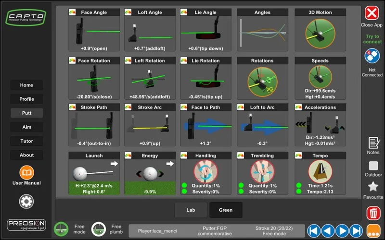Jump to the last stroke

[356, 231]
